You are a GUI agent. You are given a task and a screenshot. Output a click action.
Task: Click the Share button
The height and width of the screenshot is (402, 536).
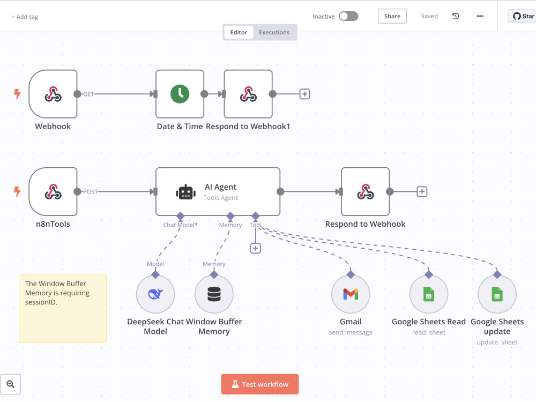click(392, 16)
